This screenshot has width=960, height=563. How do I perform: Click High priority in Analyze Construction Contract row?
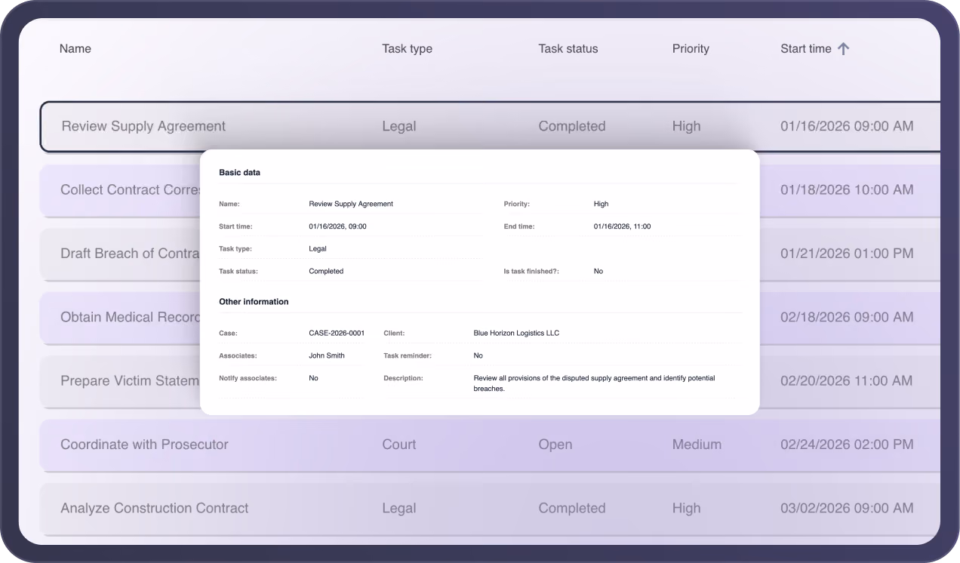click(687, 508)
